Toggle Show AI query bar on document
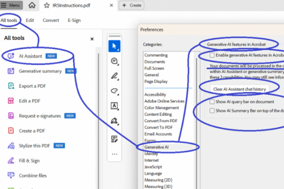 [x=212, y=102]
